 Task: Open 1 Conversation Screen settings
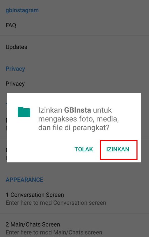click(74, 198)
